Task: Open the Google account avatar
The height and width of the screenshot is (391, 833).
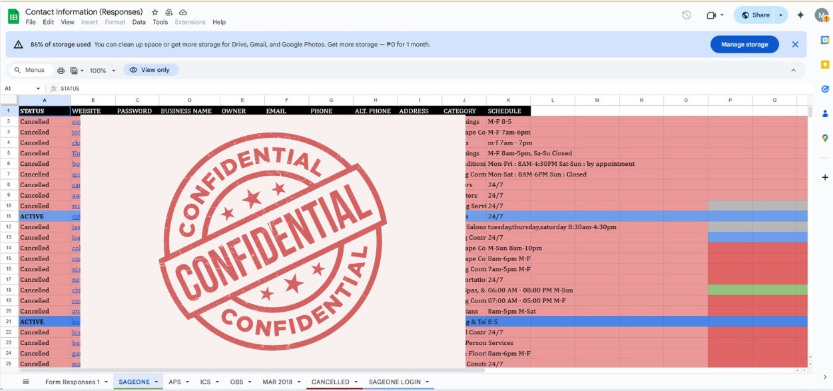Action: point(822,15)
